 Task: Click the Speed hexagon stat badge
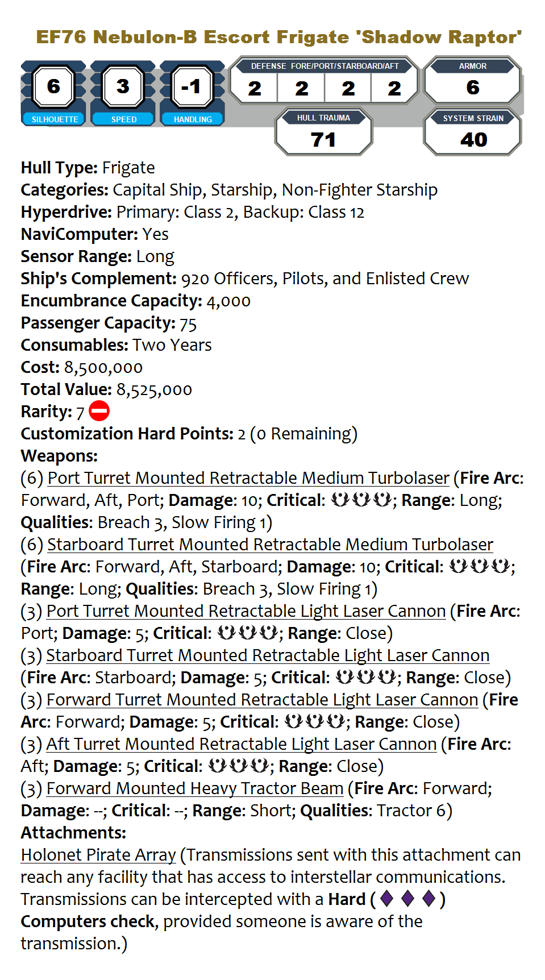pyautogui.click(x=123, y=87)
